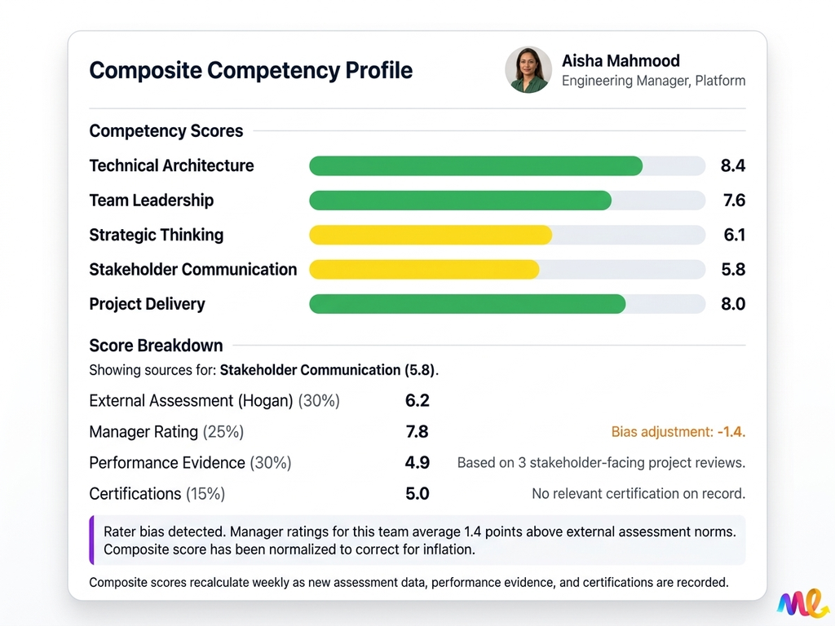Click the Stakeholder Communication yellow bar

tap(424, 270)
